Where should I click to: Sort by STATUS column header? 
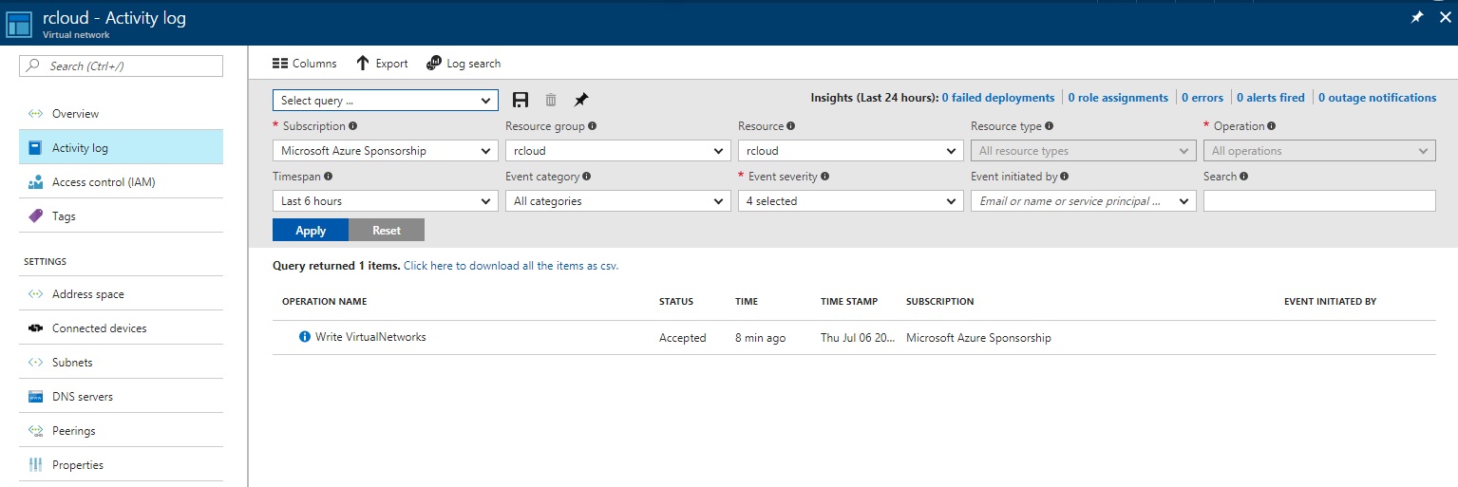(676, 302)
